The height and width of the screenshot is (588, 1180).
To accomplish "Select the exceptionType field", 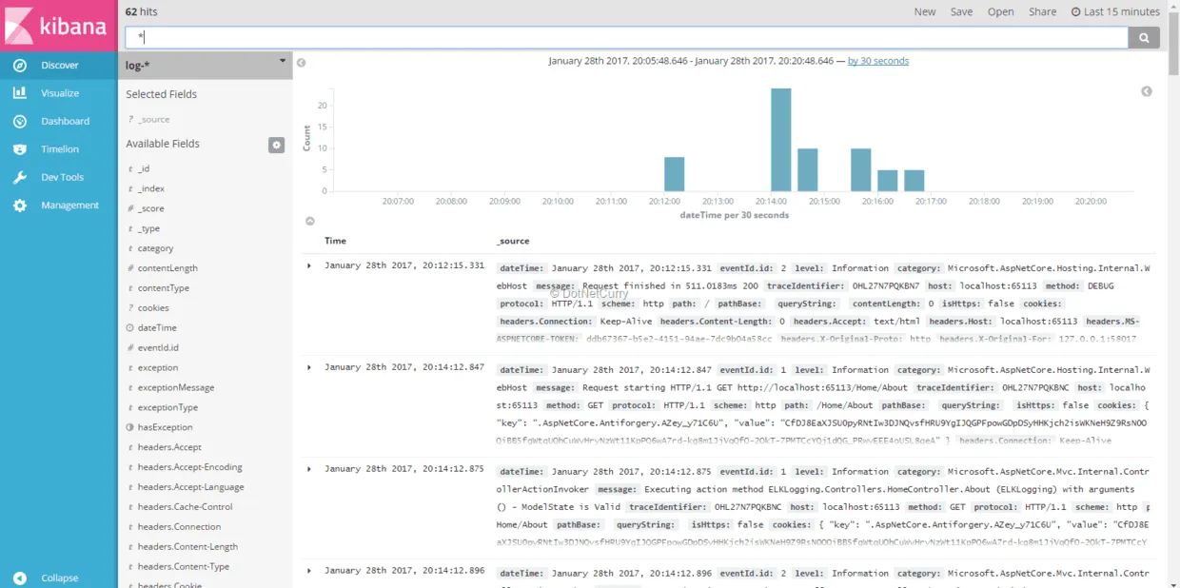I will [168, 407].
